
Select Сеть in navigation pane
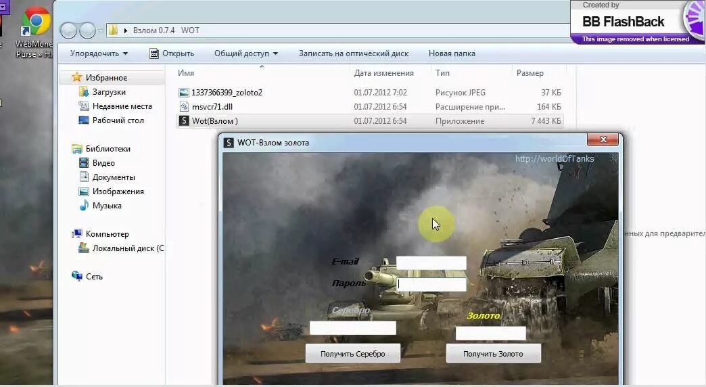(x=94, y=277)
